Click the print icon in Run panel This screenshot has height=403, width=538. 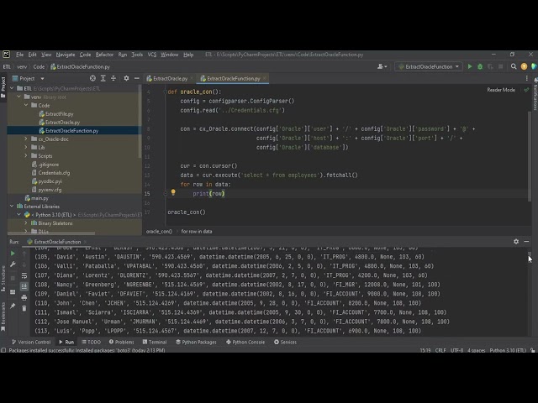click(24, 297)
